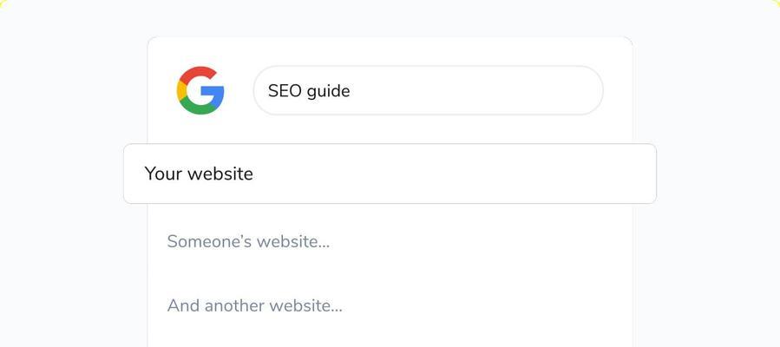
Task: Open the Your website result
Action: [199, 173]
